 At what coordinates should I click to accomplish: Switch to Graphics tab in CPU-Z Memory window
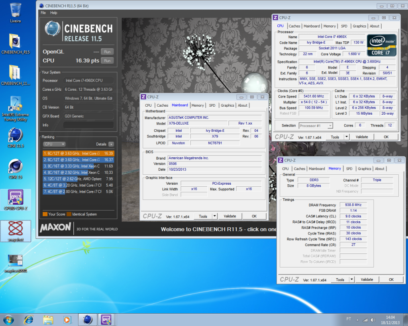tap(364, 169)
